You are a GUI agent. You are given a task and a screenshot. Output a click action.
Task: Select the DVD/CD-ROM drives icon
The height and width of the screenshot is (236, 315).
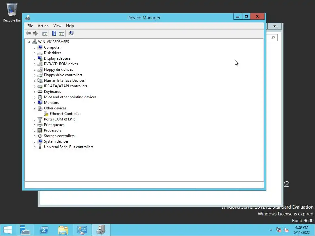[x=40, y=64]
